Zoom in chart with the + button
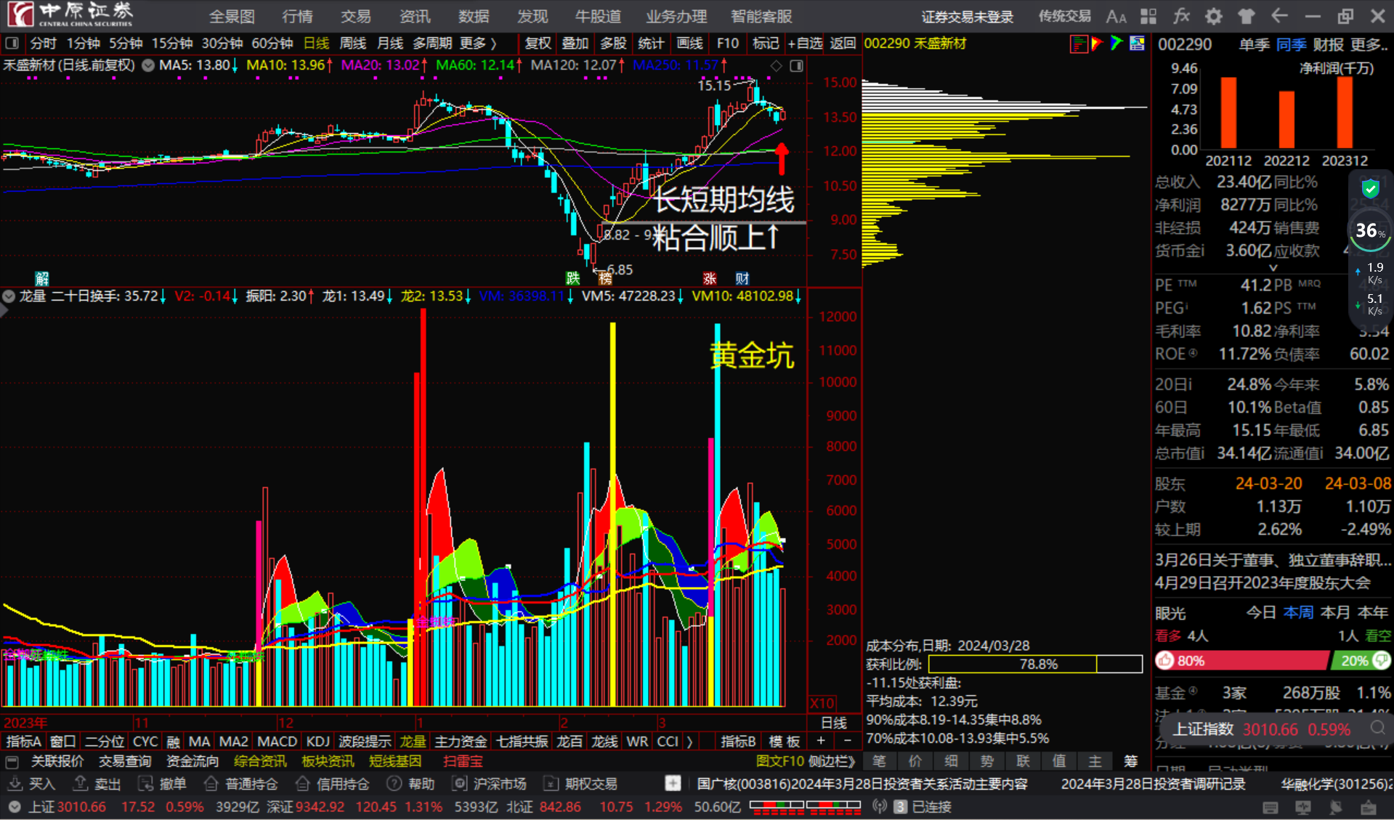 tap(820, 741)
